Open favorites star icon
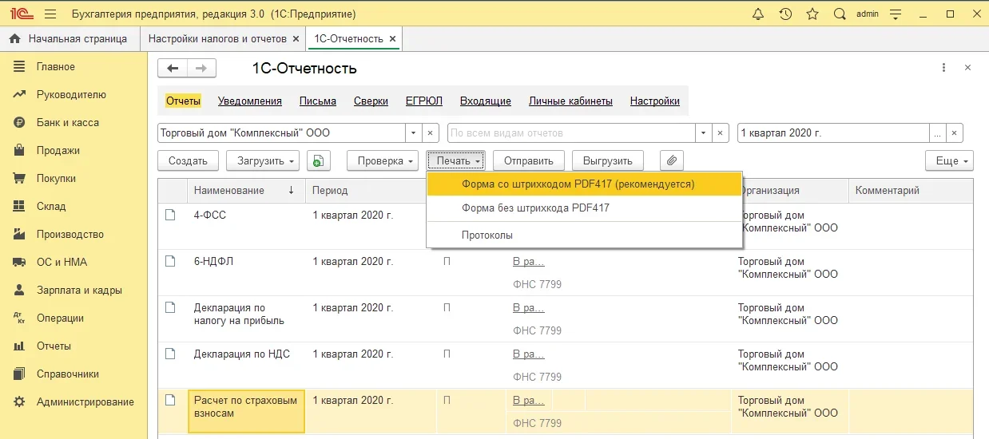 (x=812, y=14)
